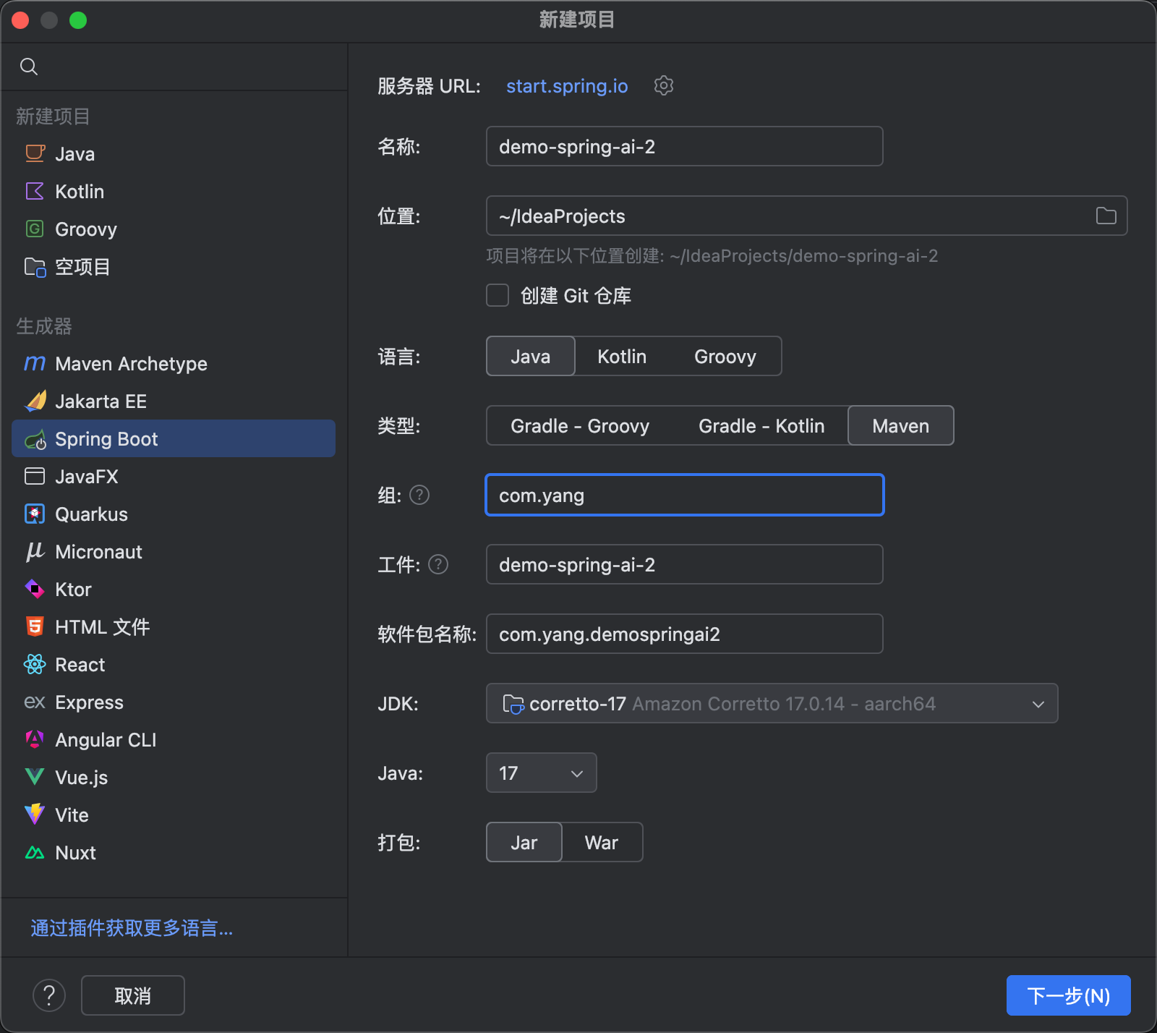Open the JDK corretto-17 dropdown
Viewport: 1157px width, 1033px height.
point(772,703)
